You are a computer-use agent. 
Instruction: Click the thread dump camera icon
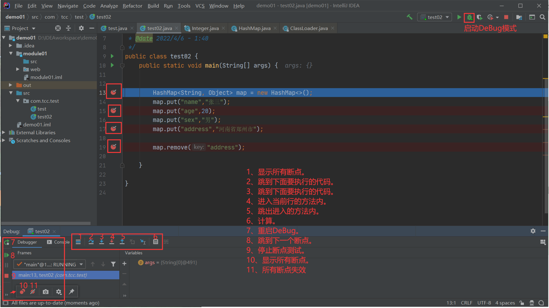46,292
